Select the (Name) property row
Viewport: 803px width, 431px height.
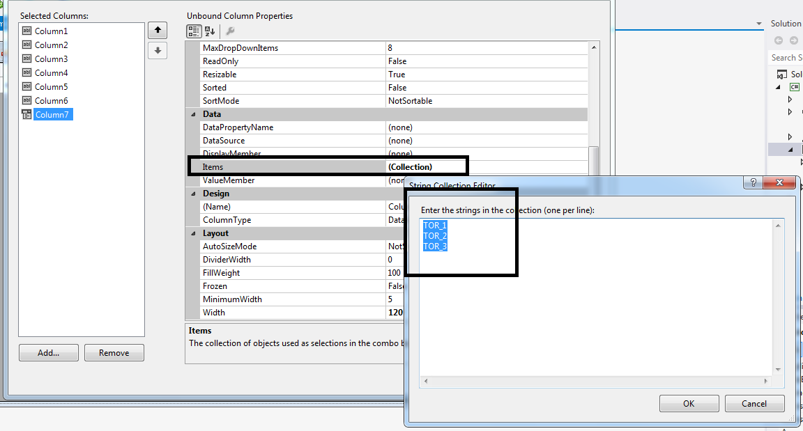302,207
